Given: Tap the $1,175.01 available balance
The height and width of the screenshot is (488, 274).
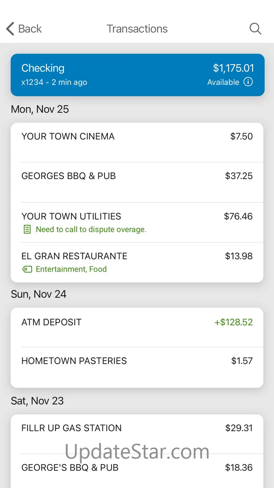Looking at the screenshot, I should [233, 68].
